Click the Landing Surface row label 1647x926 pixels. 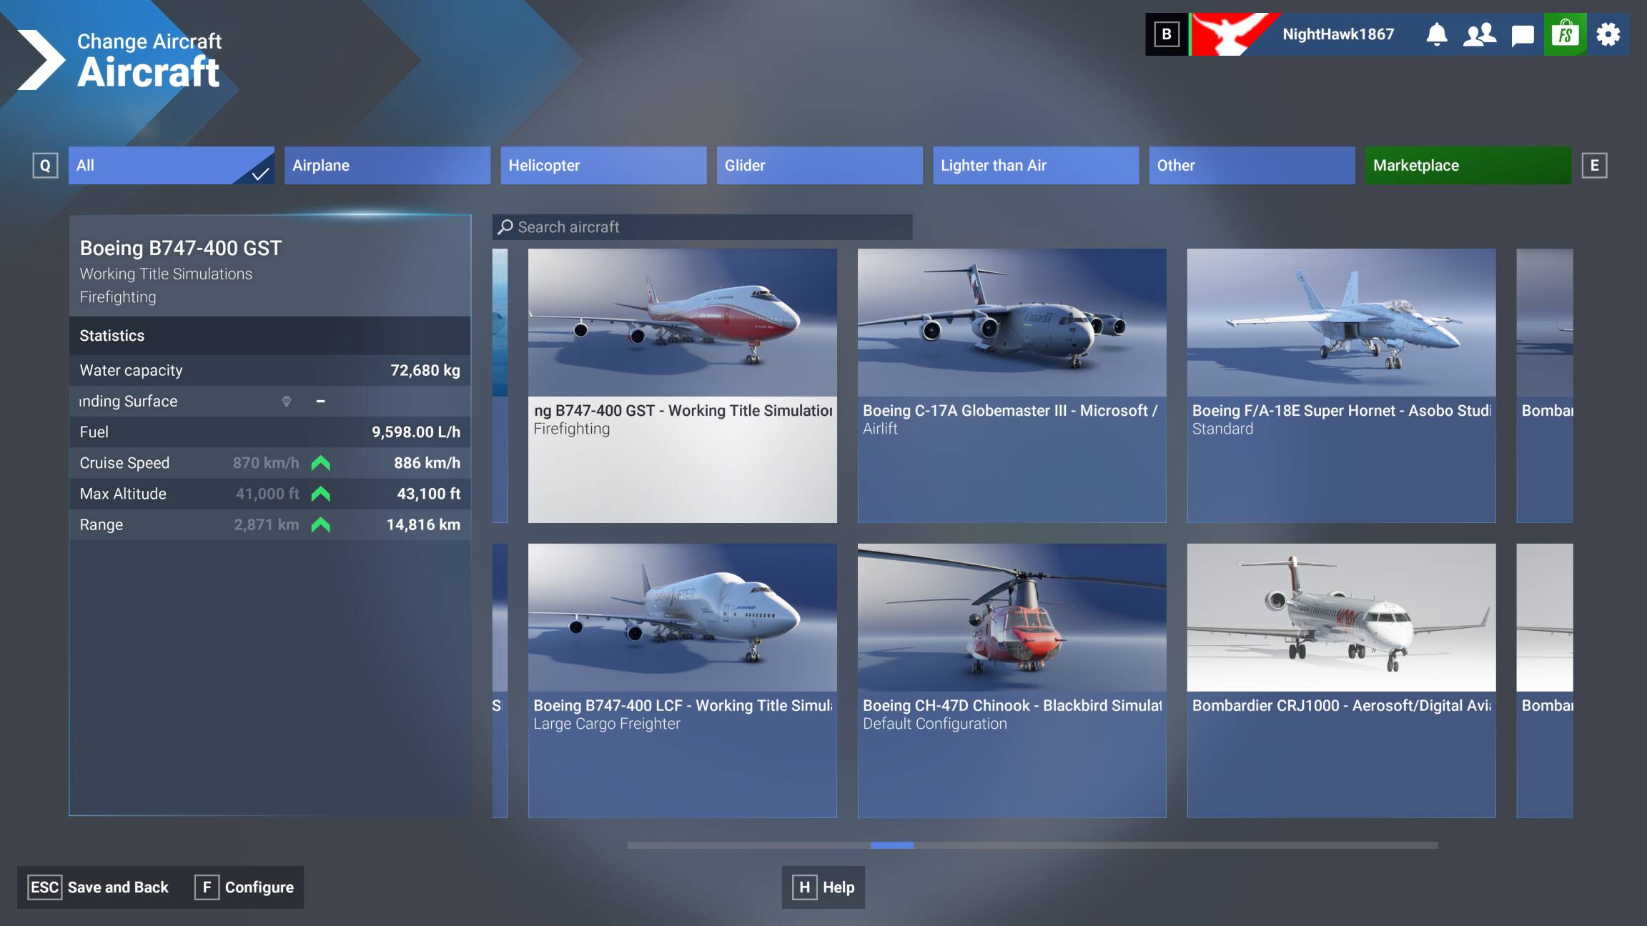pyautogui.click(x=128, y=402)
